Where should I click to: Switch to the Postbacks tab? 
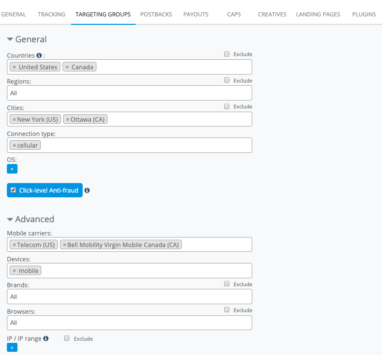pos(156,14)
